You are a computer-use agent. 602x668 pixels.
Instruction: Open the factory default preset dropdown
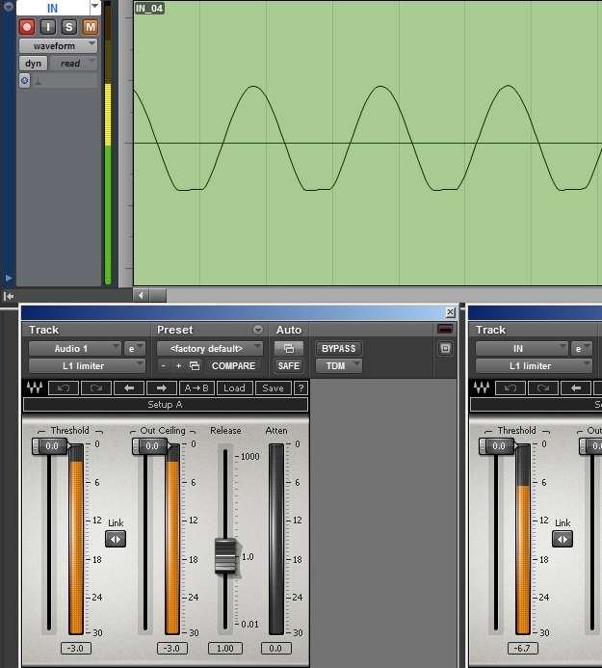[x=210, y=348]
